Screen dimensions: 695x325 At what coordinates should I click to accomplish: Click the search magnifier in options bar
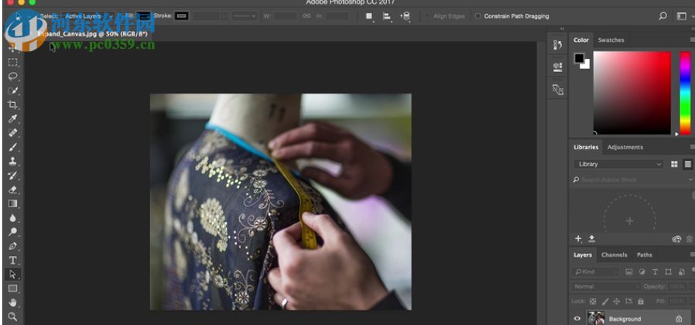pyautogui.click(x=662, y=16)
